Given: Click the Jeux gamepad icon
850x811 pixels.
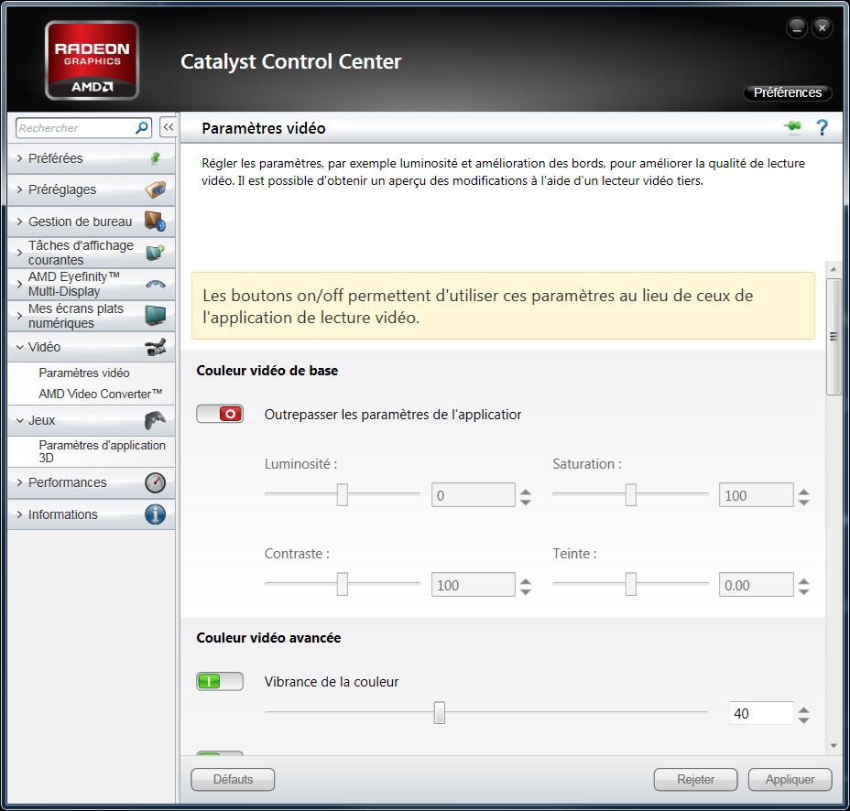Looking at the screenshot, I should [x=155, y=420].
